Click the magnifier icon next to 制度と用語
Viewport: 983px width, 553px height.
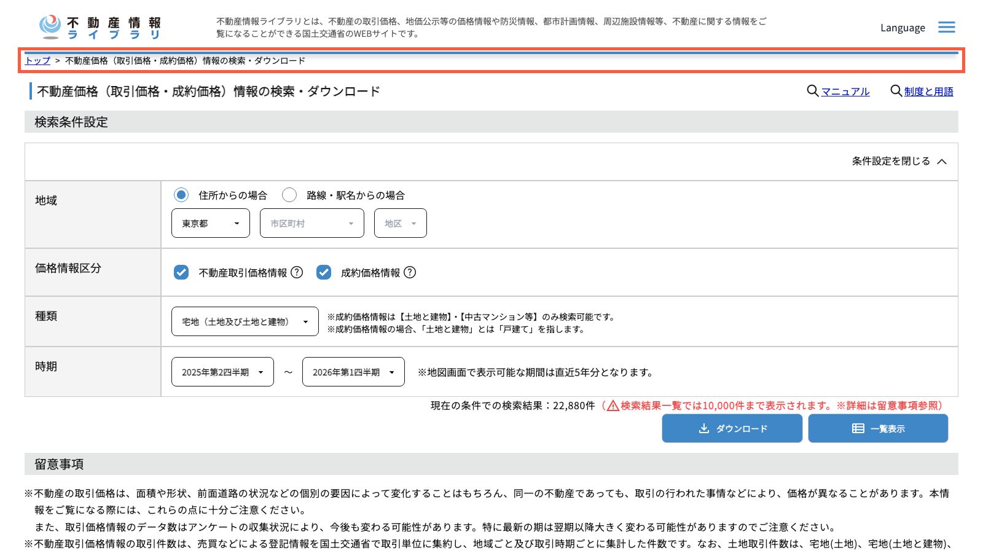tap(896, 91)
